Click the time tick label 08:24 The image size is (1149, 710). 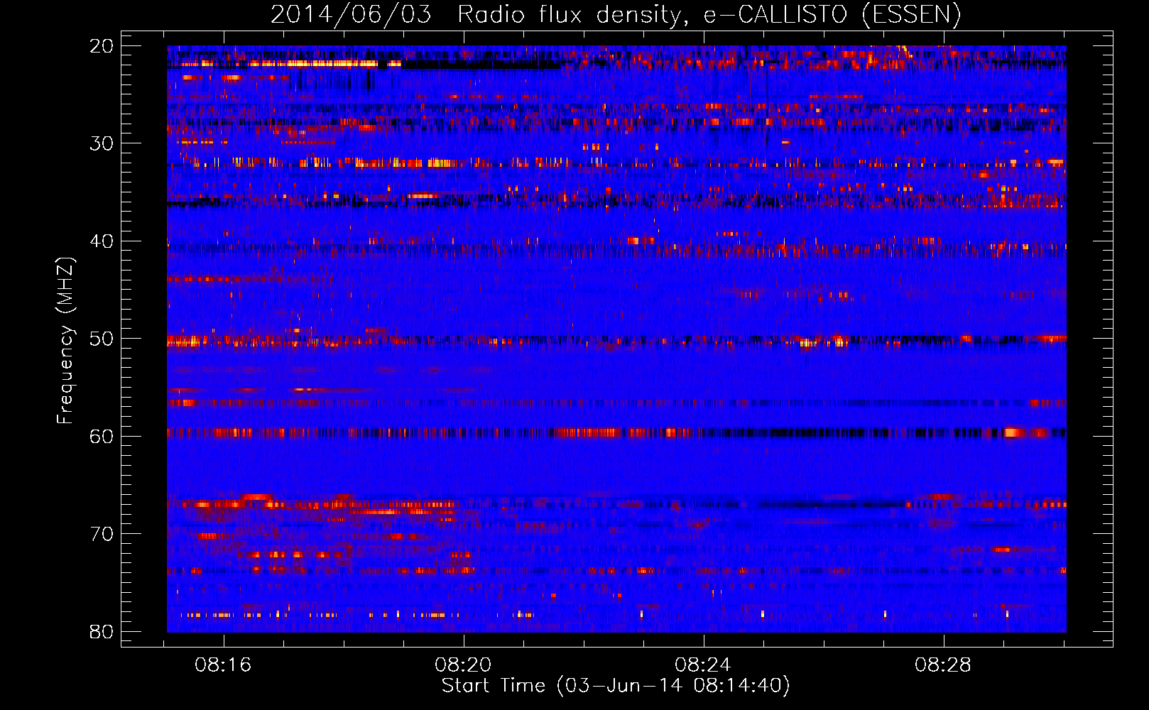pos(703,665)
